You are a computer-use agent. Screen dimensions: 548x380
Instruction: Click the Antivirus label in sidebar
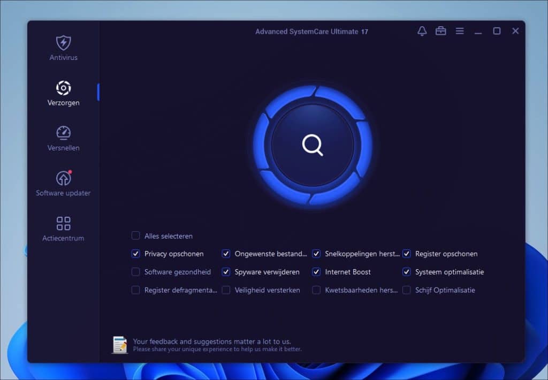63,58
